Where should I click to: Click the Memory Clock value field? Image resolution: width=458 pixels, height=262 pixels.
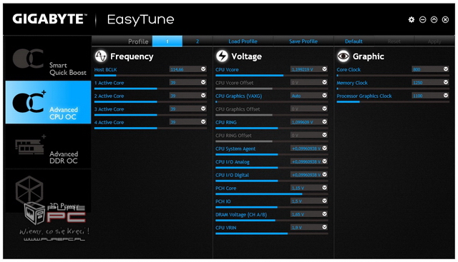tap(427, 83)
